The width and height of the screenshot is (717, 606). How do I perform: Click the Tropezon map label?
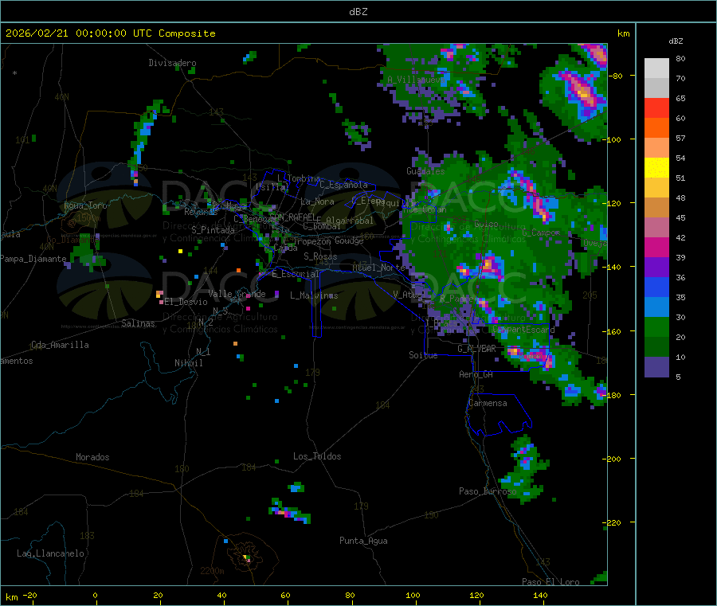click(x=311, y=241)
